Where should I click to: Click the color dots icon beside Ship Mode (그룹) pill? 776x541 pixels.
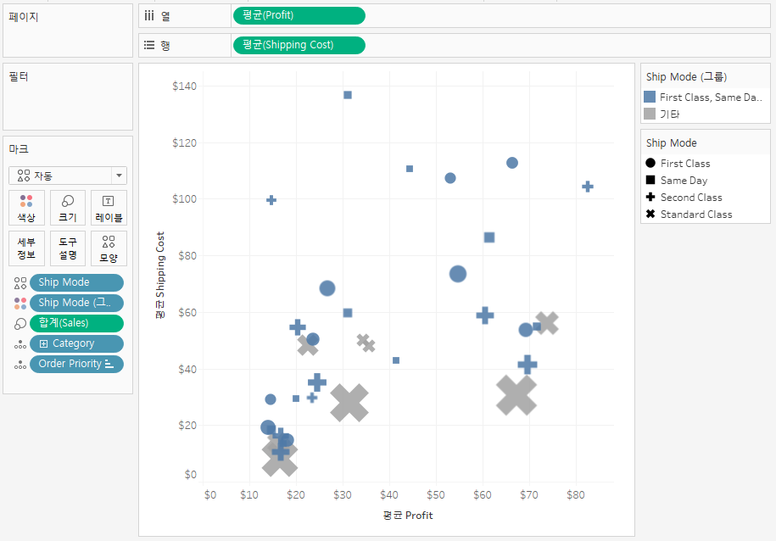(20, 302)
